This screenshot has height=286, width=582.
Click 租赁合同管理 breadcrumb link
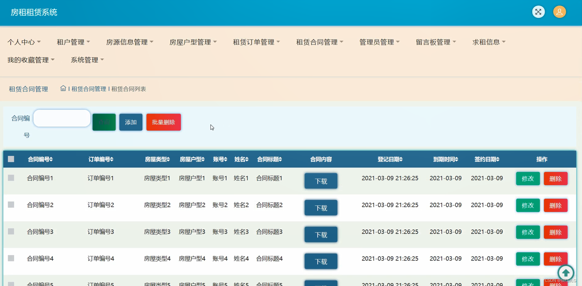point(89,89)
